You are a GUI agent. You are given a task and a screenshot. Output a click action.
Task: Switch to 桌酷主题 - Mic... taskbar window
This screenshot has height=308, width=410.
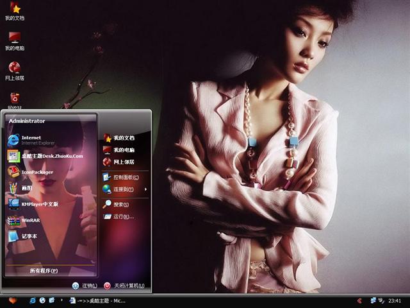coord(97,301)
